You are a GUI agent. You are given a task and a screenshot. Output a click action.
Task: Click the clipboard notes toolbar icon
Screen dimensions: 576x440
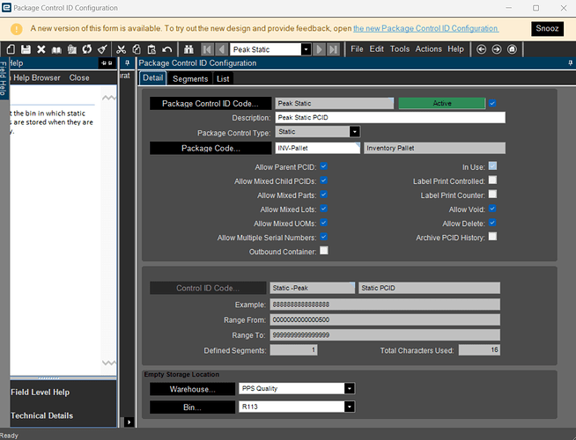click(72, 49)
